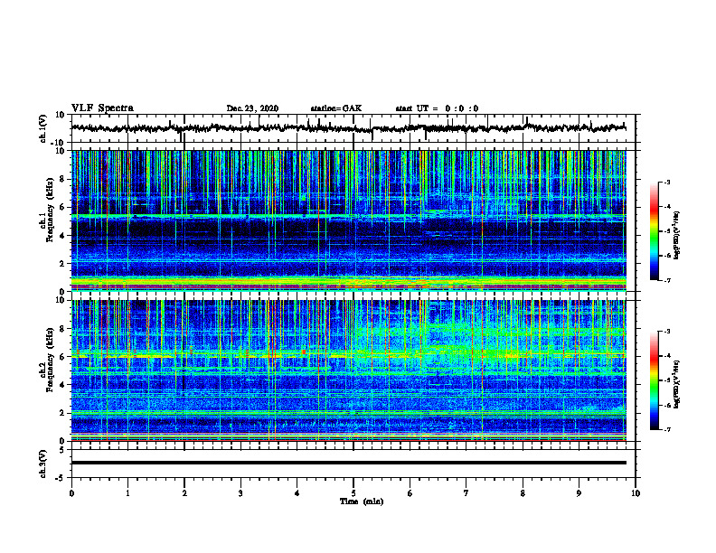Click the time axis tick label "10"
The height and width of the screenshot is (553, 716).
[636, 493]
